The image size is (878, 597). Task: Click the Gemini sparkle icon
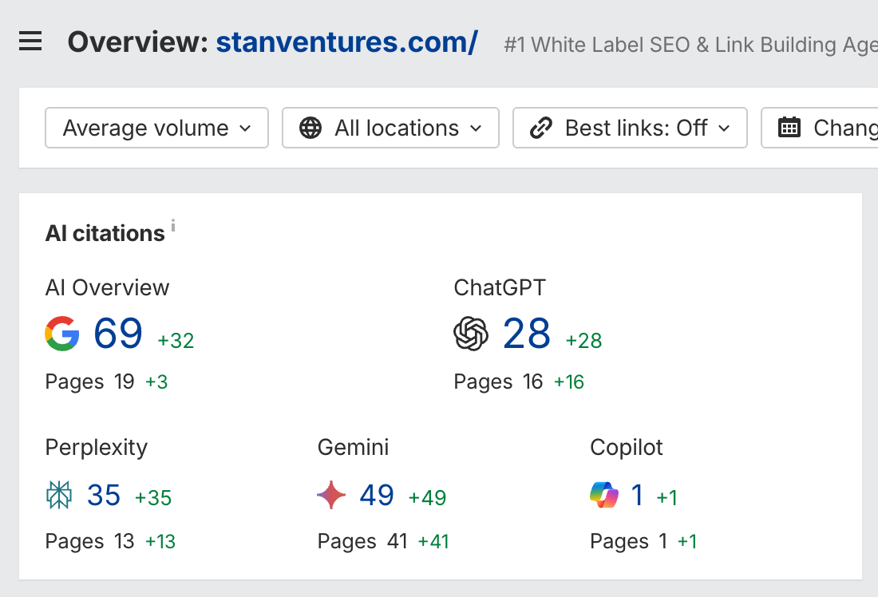click(331, 496)
